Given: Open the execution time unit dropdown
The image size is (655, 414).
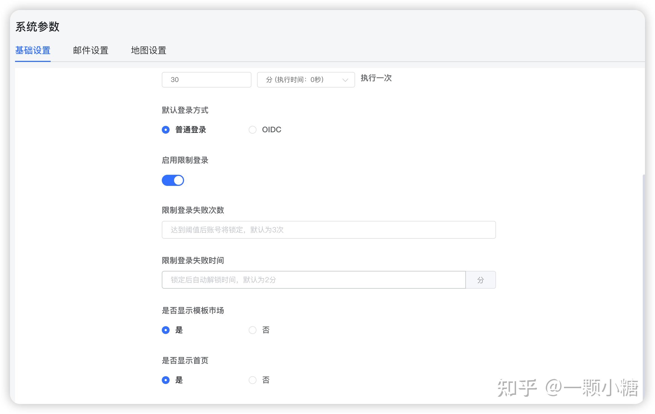Looking at the screenshot, I should (305, 80).
